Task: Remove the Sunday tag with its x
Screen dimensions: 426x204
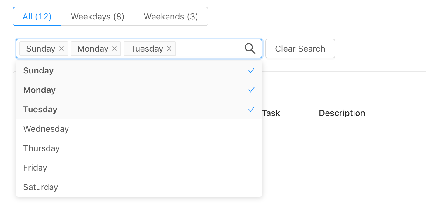Action: tap(61, 49)
